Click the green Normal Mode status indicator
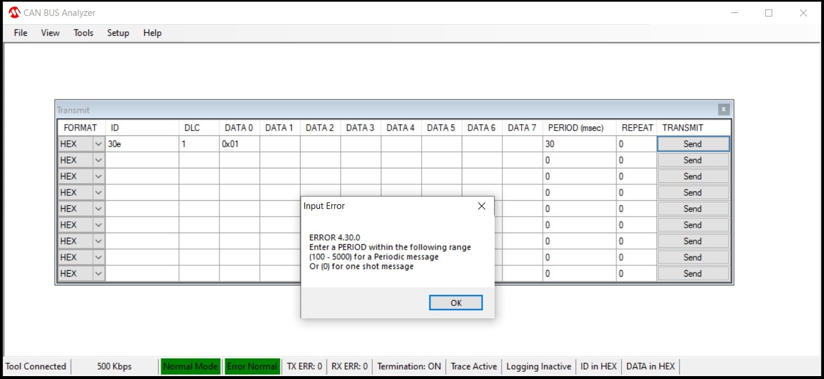824x379 pixels. pos(190,366)
